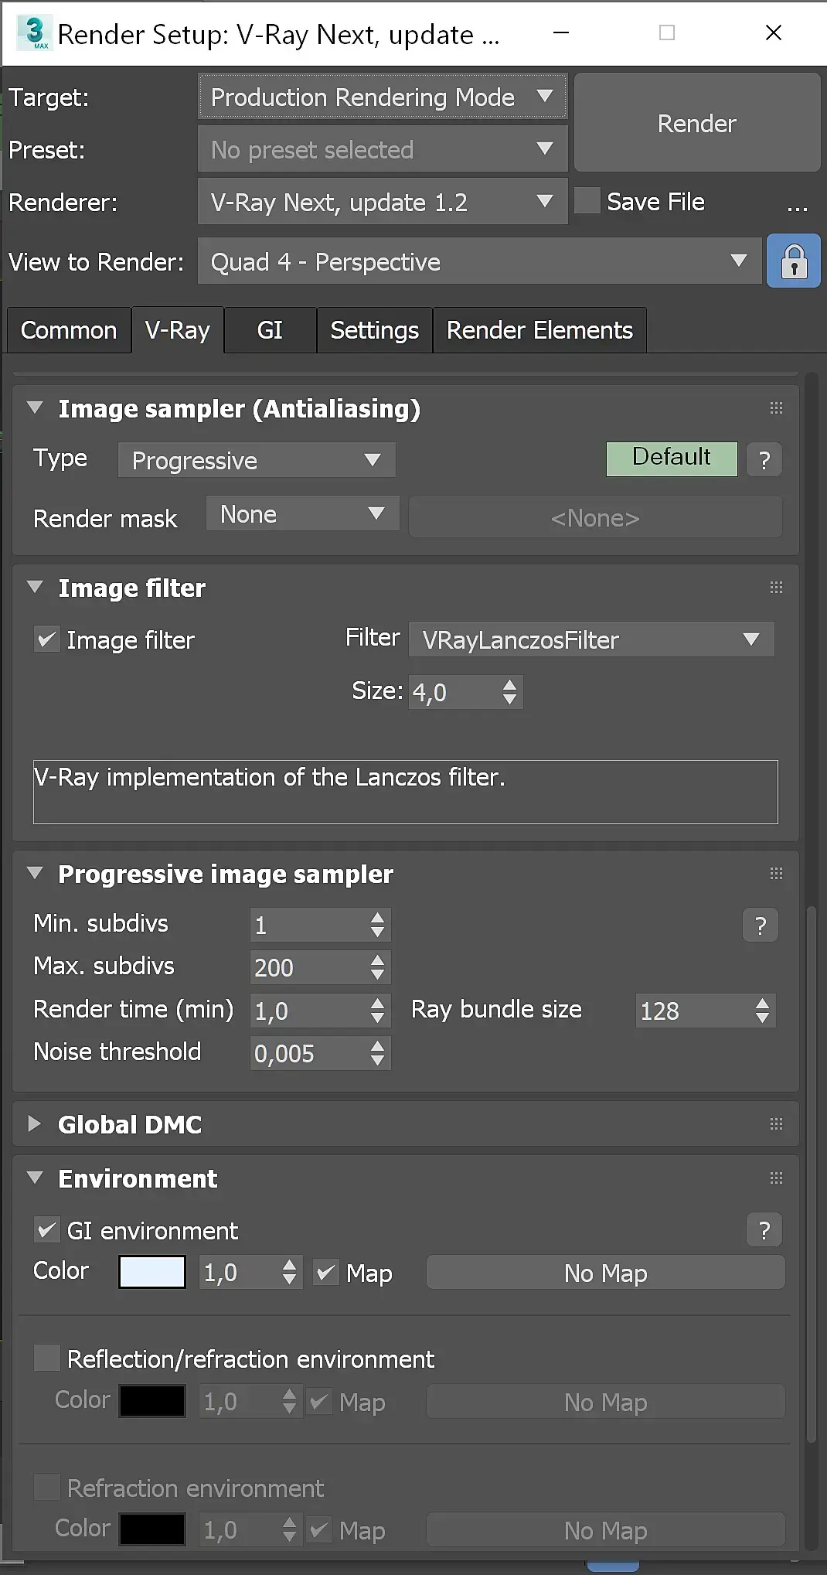Grab the Global DMC rollout drag handle
827x1575 pixels.
click(776, 1124)
